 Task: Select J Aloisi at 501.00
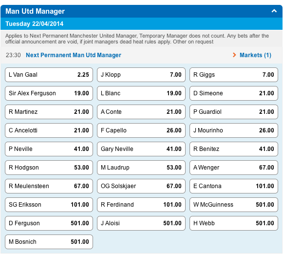[x=141, y=223]
